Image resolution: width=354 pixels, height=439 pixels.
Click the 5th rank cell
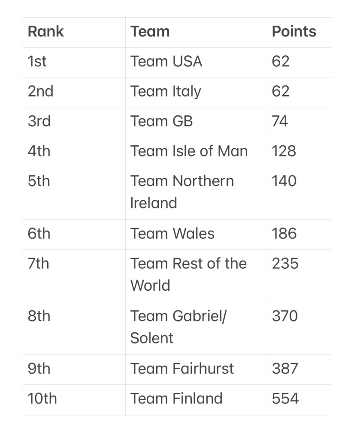(x=39, y=181)
